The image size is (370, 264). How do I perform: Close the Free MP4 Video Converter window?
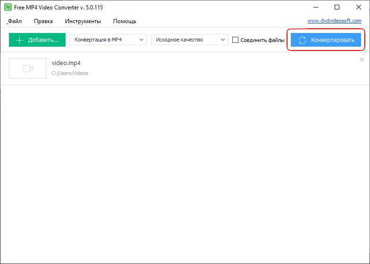click(358, 8)
